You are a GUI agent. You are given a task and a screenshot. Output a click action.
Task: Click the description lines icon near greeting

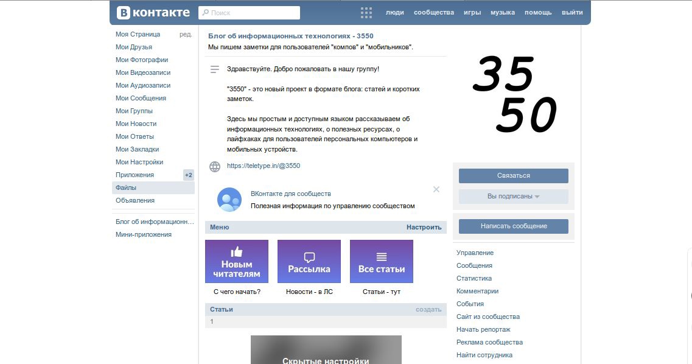(214, 70)
